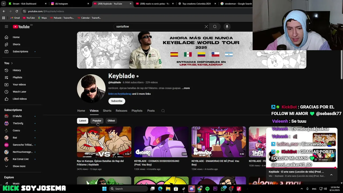
Task: Expand channel description with ...more
Action: [x=186, y=88]
